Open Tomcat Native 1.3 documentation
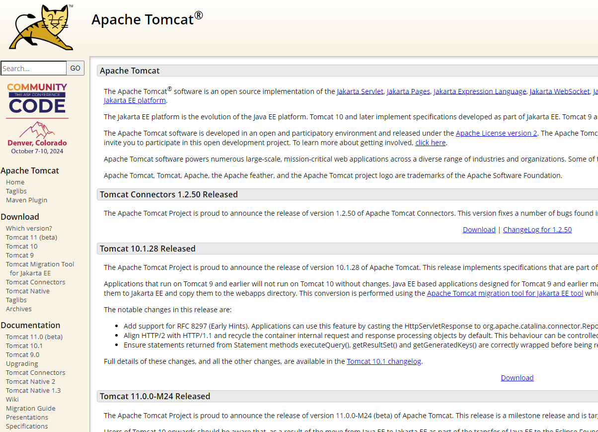The height and width of the screenshot is (432, 598). point(33,390)
